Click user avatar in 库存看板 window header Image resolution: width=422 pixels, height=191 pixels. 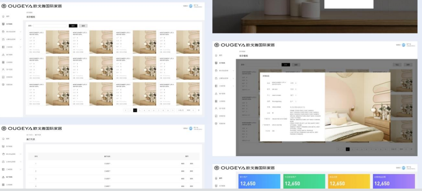[x=190, y=6]
